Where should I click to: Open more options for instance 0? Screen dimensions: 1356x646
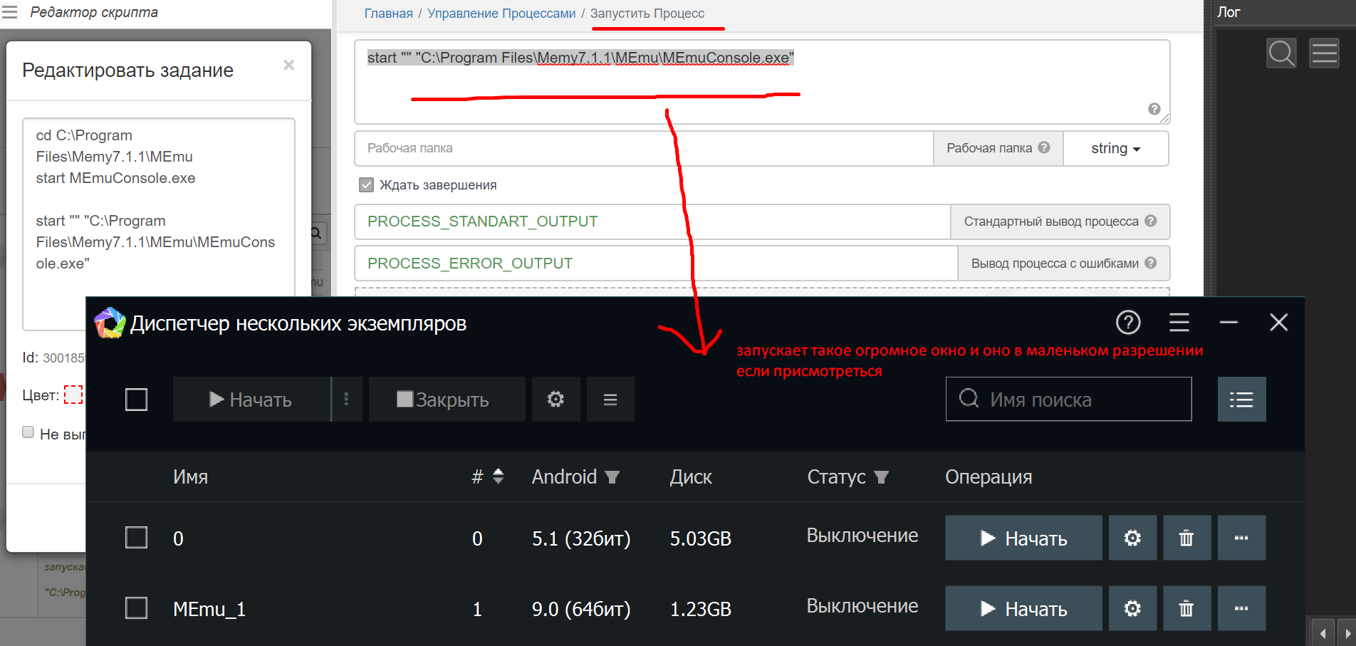pos(1241,538)
